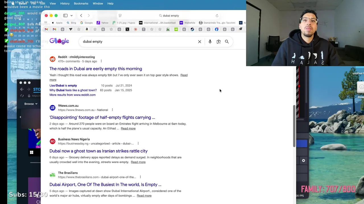This screenshot has width=364, height=204.
Task: Expand the sidebar options chevron
Action: point(71,16)
